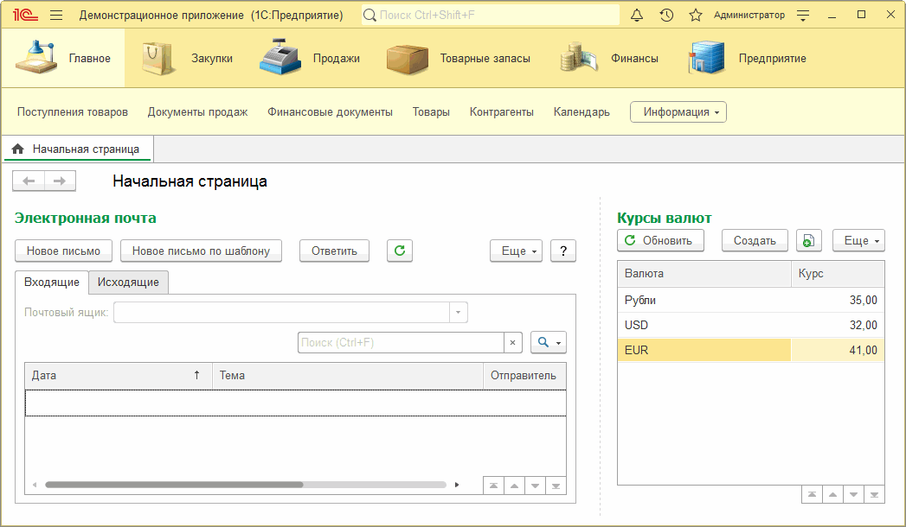This screenshot has height=527, width=906.
Task: Open Товарные запасы via the box icon
Action: tap(407, 58)
